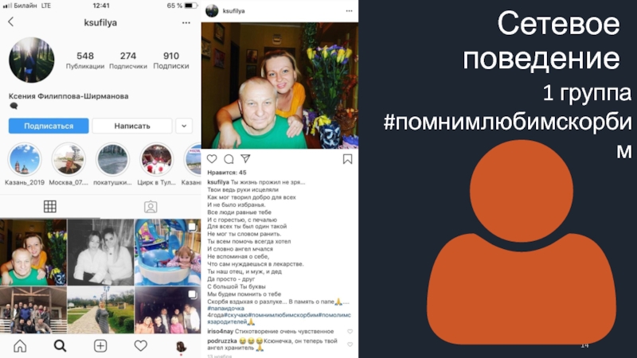This screenshot has width=637, height=358.
Task: Open the black-and-white photo thumbnail in the grid
Action: click(x=101, y=252)
